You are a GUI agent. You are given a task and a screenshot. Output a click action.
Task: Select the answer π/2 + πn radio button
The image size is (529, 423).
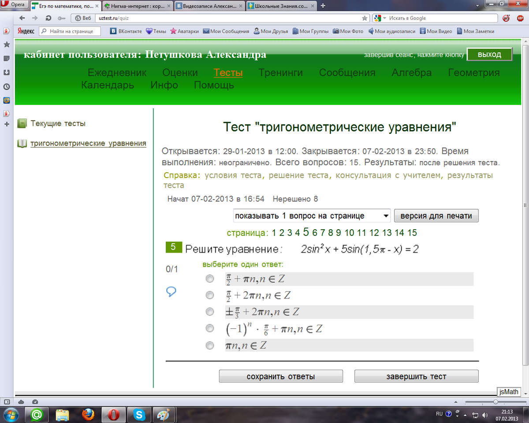(210, 279)
